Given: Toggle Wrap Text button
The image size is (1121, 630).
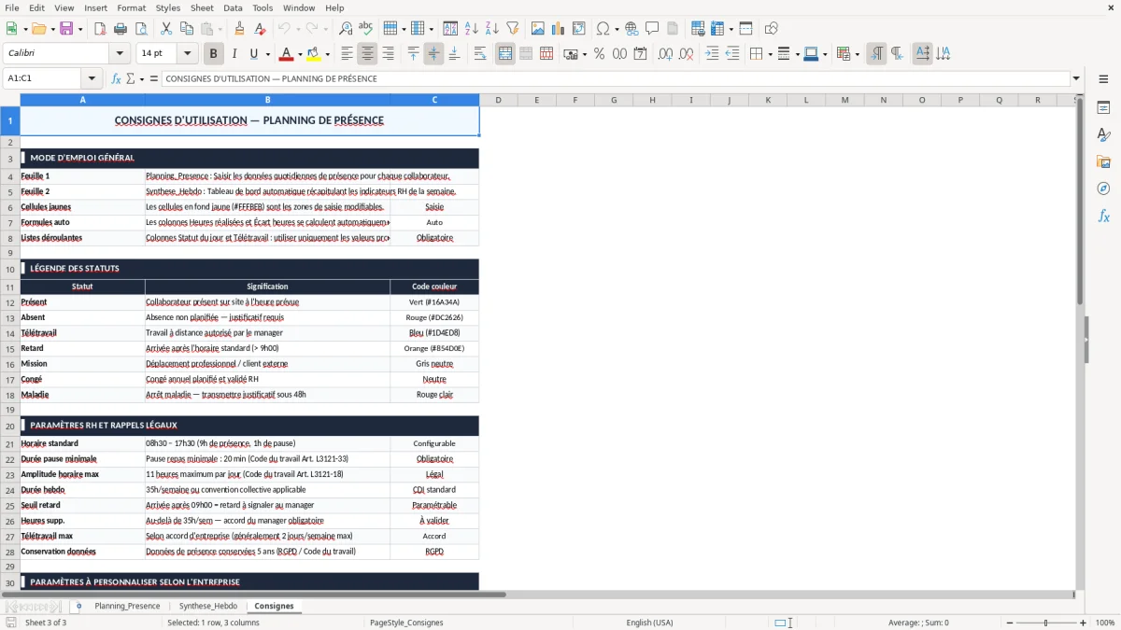Looking at the screenshot, I should point(480,54).
